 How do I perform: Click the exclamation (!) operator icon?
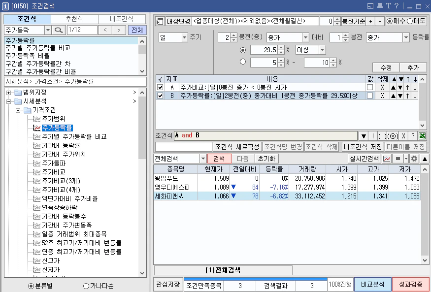point(373,136)
